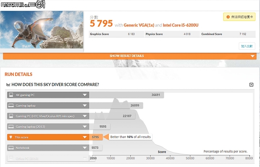Expand the This score dropdown arrow

point(85,137)
